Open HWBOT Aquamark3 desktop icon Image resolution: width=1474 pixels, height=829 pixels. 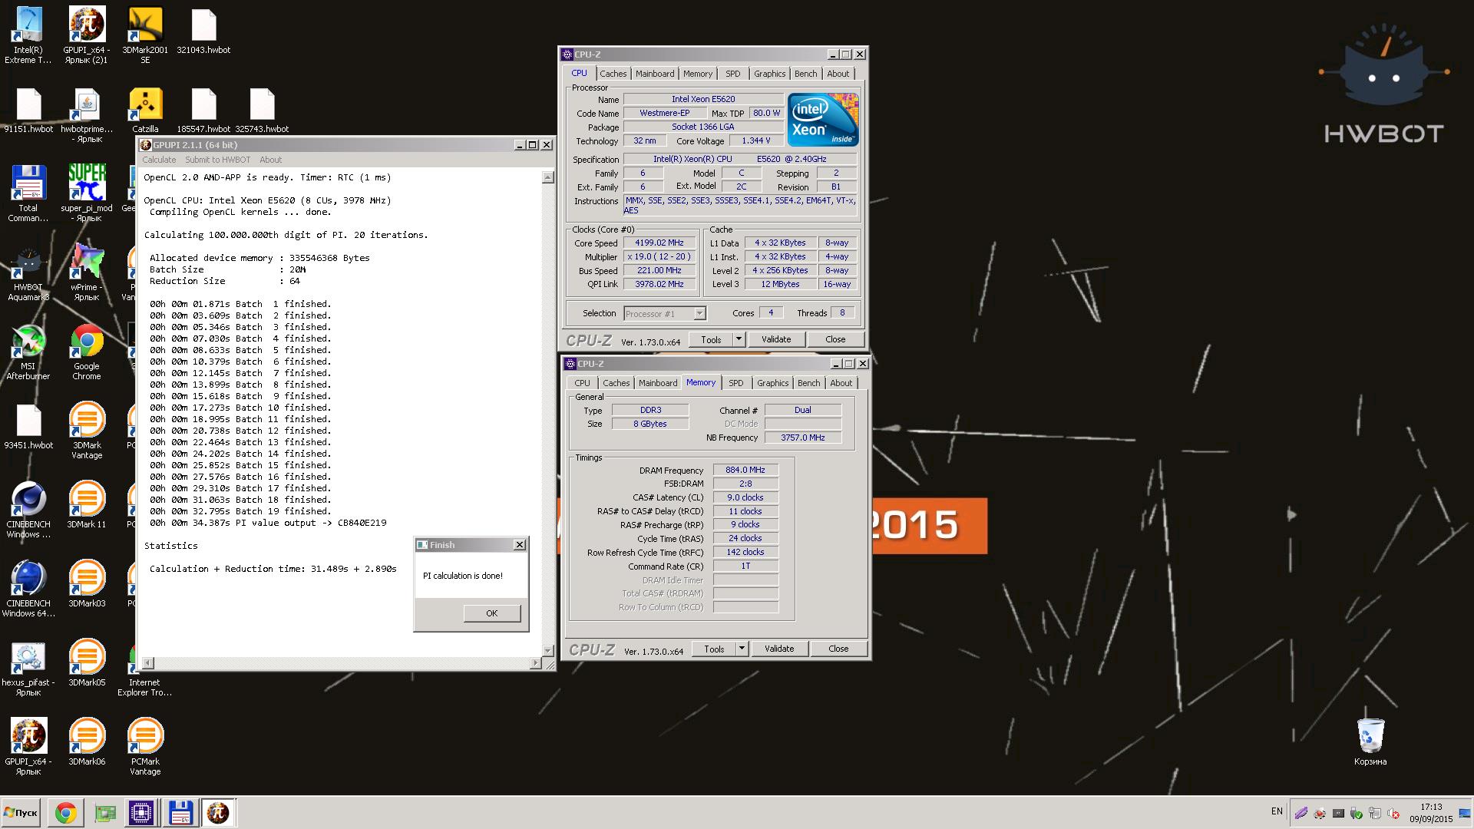pos(28,273)
